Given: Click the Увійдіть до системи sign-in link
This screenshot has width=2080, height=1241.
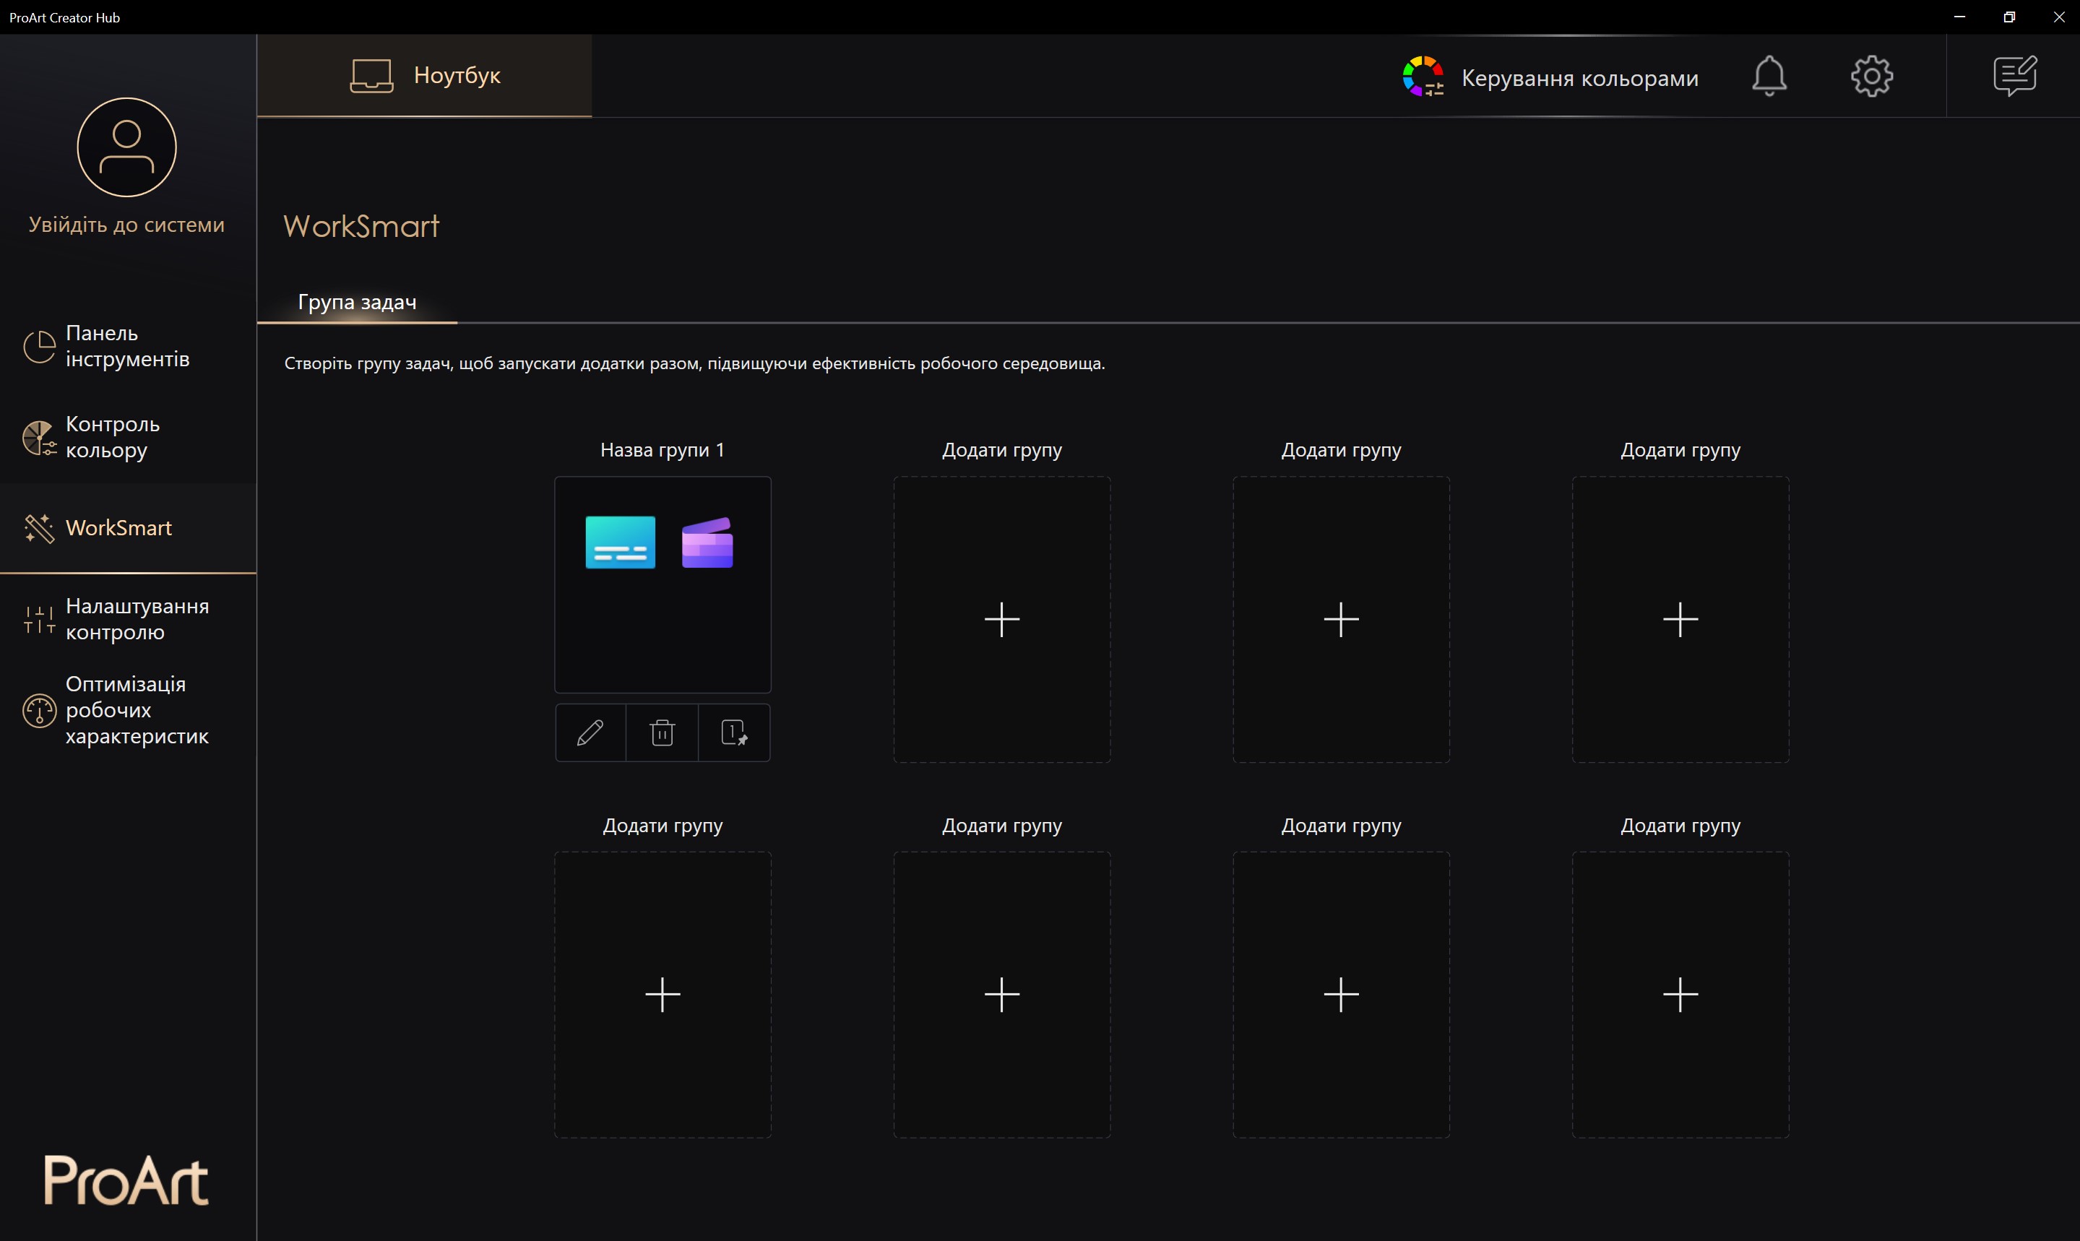Looking at the screenshot, I should pos(126,224).
